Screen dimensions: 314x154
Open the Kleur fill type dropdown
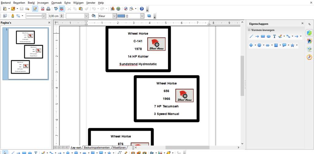click(114, 16)
